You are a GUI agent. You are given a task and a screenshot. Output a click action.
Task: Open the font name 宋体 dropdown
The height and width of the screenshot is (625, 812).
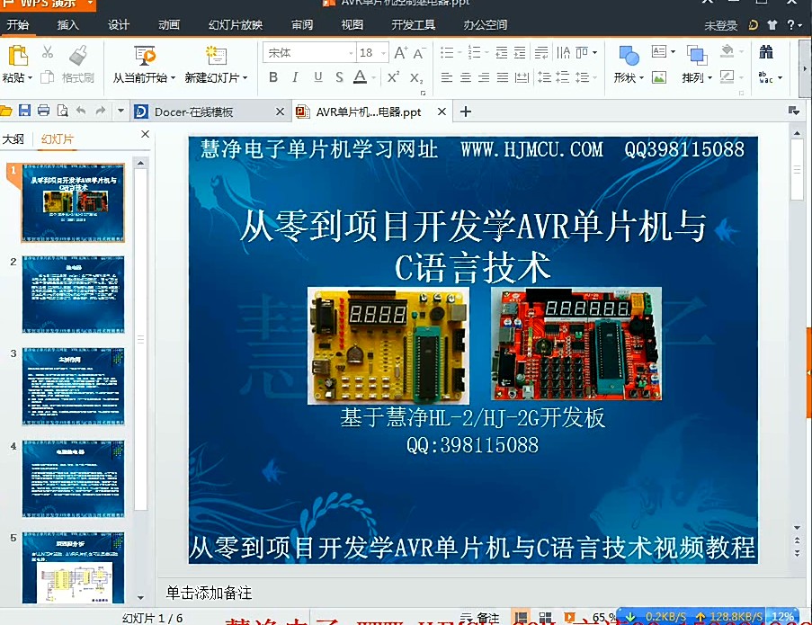[351, 53]
